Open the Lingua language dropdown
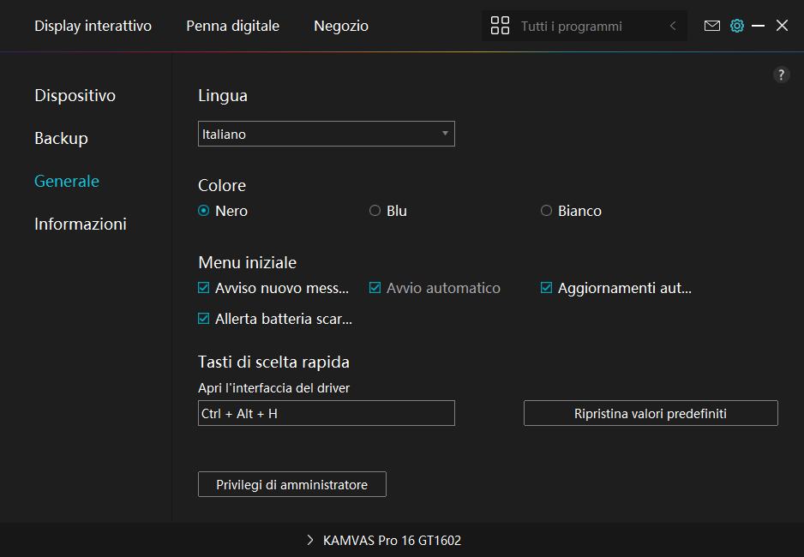The image size is (804, 557). (326, 134)
